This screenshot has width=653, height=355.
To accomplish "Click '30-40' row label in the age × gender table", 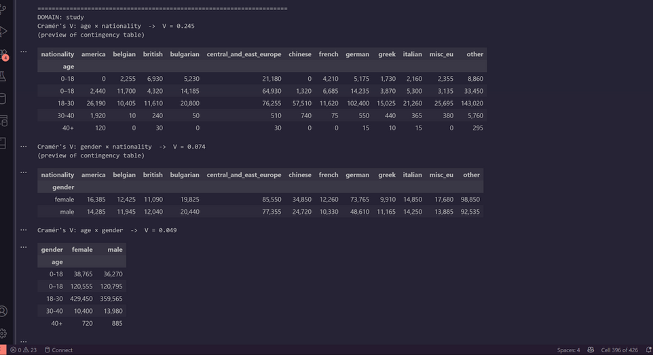I will (54, 312).
